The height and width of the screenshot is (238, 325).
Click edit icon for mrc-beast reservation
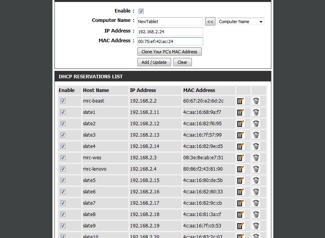[x=240, y=101]
